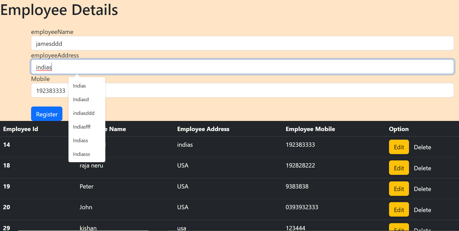Select mobile number "9383838"
The width and height of the screenshot is (459, 231).
pos(297,186)
